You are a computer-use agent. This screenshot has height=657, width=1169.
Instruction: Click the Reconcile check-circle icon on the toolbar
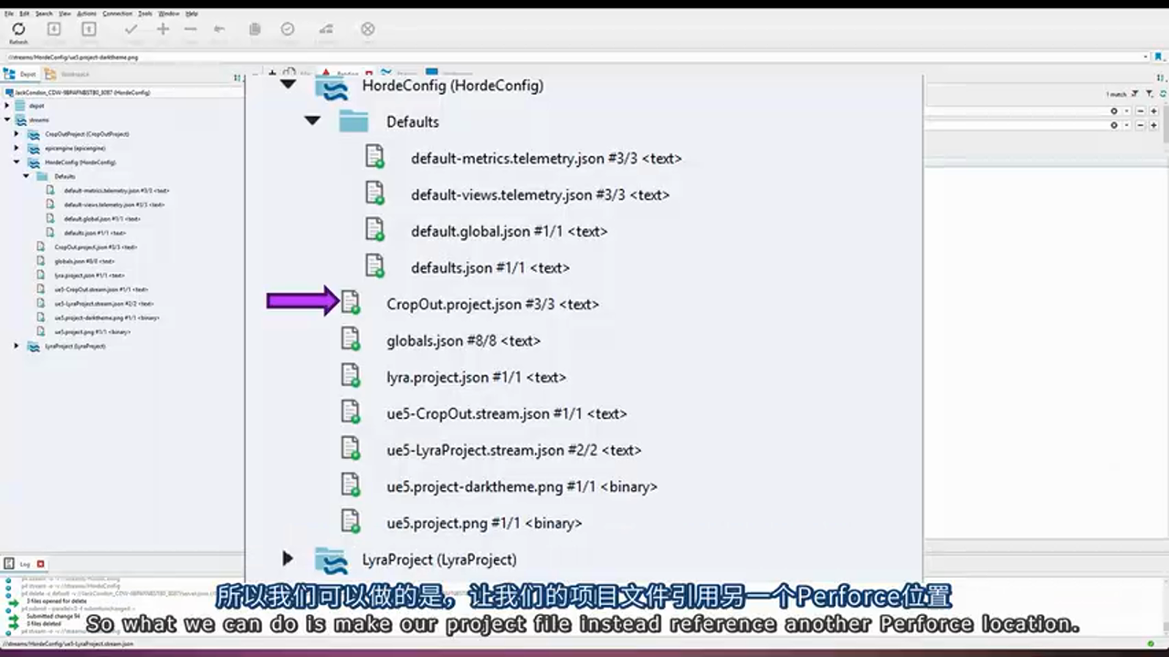coord(287,28)
